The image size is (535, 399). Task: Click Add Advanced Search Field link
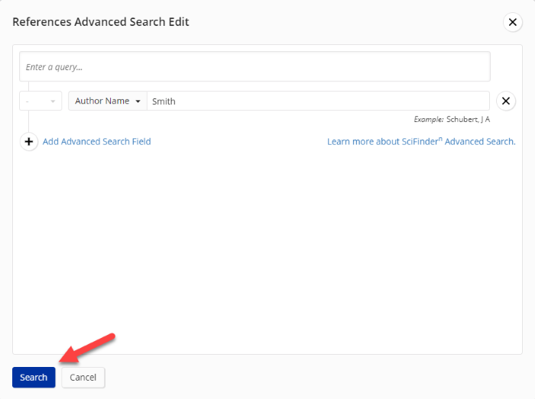click(96, 142)
